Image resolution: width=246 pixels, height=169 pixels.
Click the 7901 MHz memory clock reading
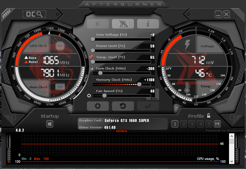point(55,73)
